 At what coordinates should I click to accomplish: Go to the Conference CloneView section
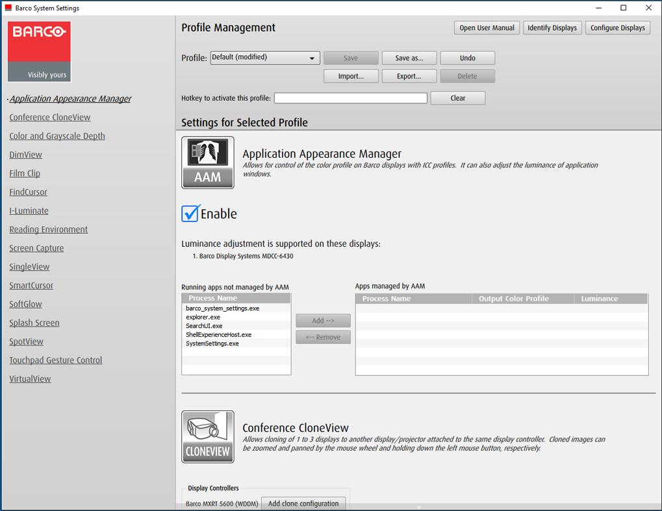50,118
